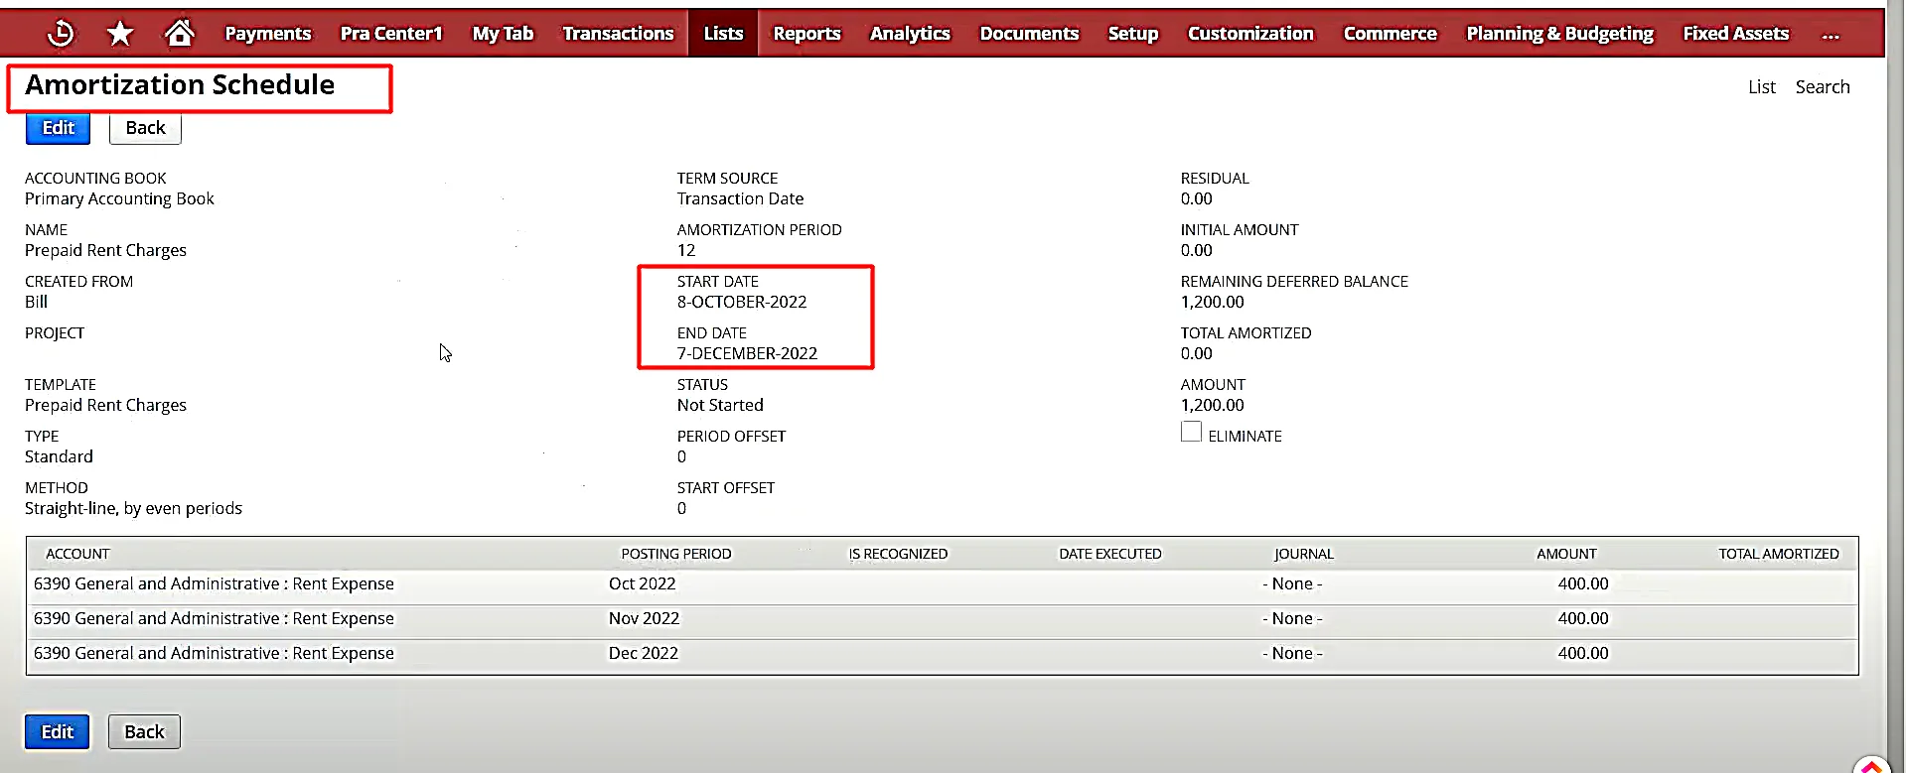Click Rent Expense account in Oct 2022 row
Image resolution: width=1906 pixels, height=773 pixels.
coord(214,584)
